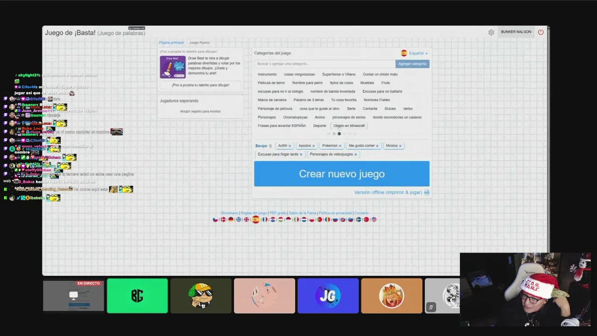Select the green BC participant tile

137,296
